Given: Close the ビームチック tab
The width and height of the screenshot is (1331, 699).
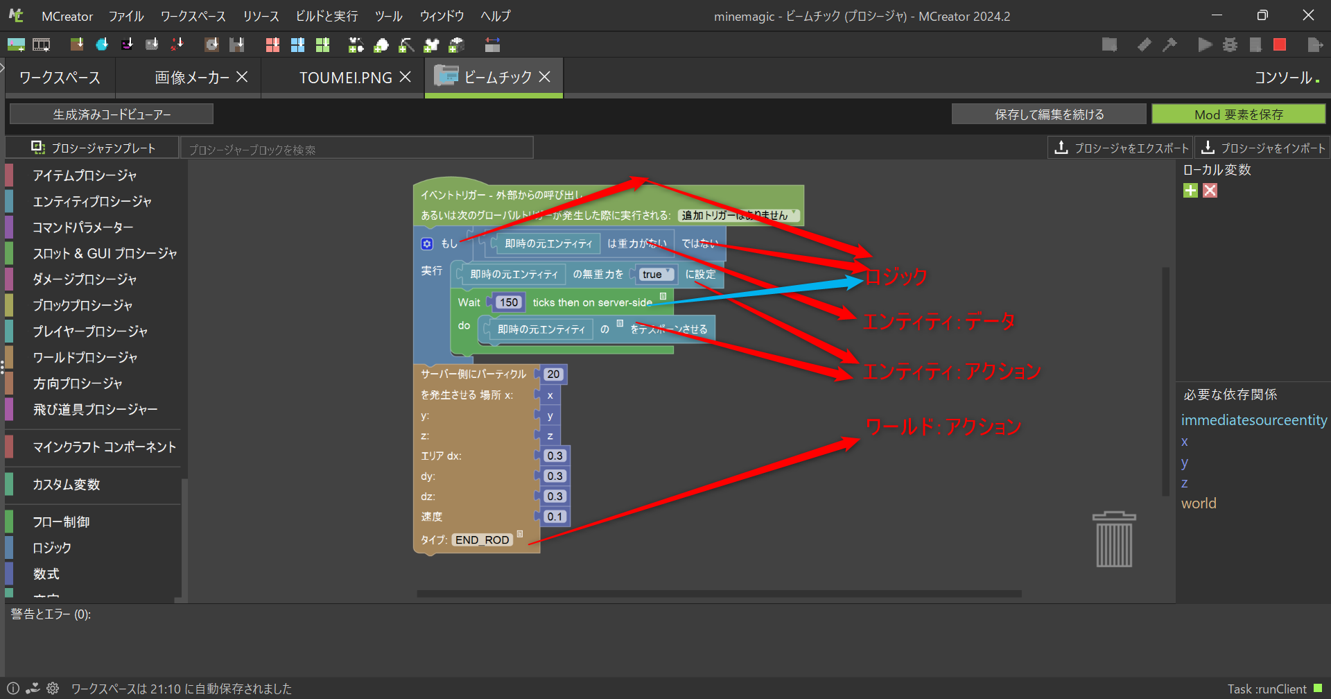Looking at the screenshot, I should (545, 77).
